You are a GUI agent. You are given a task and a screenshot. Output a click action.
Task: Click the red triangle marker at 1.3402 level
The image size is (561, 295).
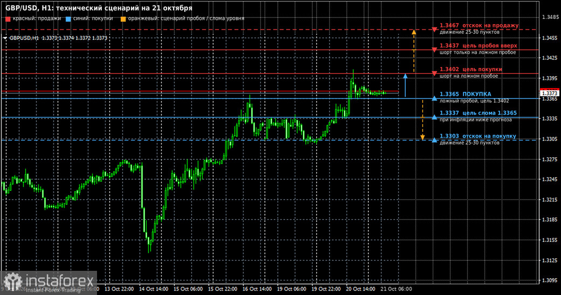(x=434, y=74)
